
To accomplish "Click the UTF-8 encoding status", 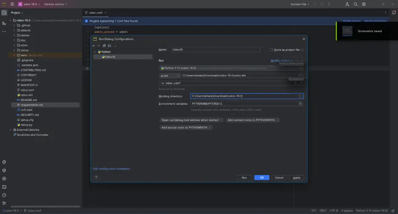I will (334, 211).
